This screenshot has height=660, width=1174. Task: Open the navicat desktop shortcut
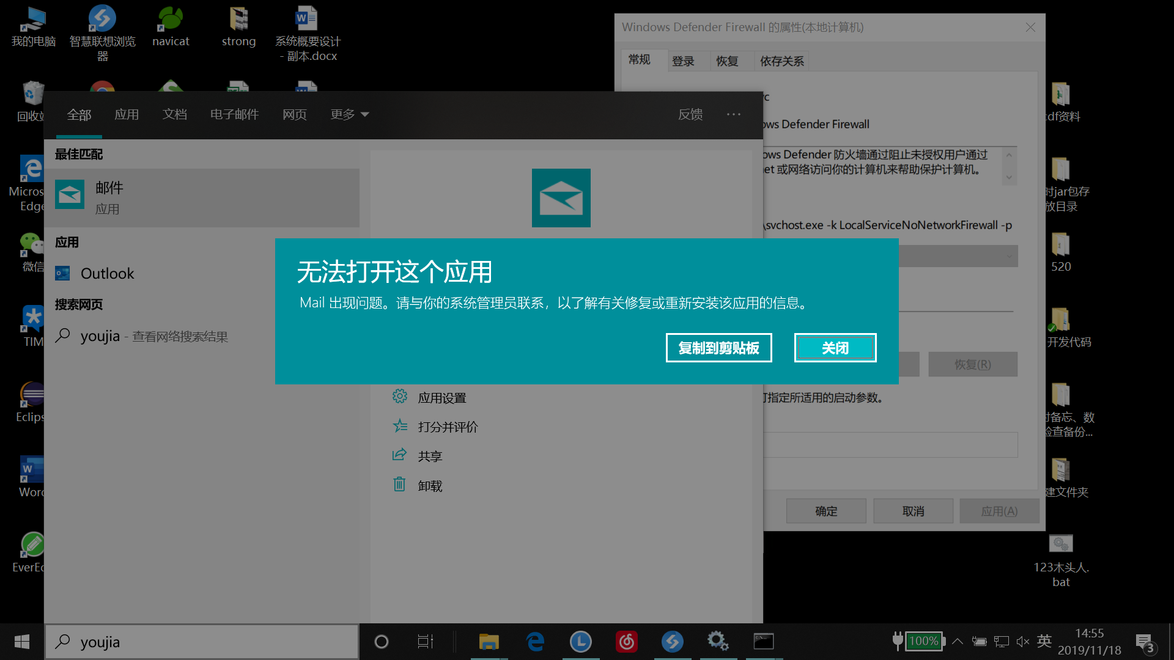pyautogui.click(x=171, y=28)
